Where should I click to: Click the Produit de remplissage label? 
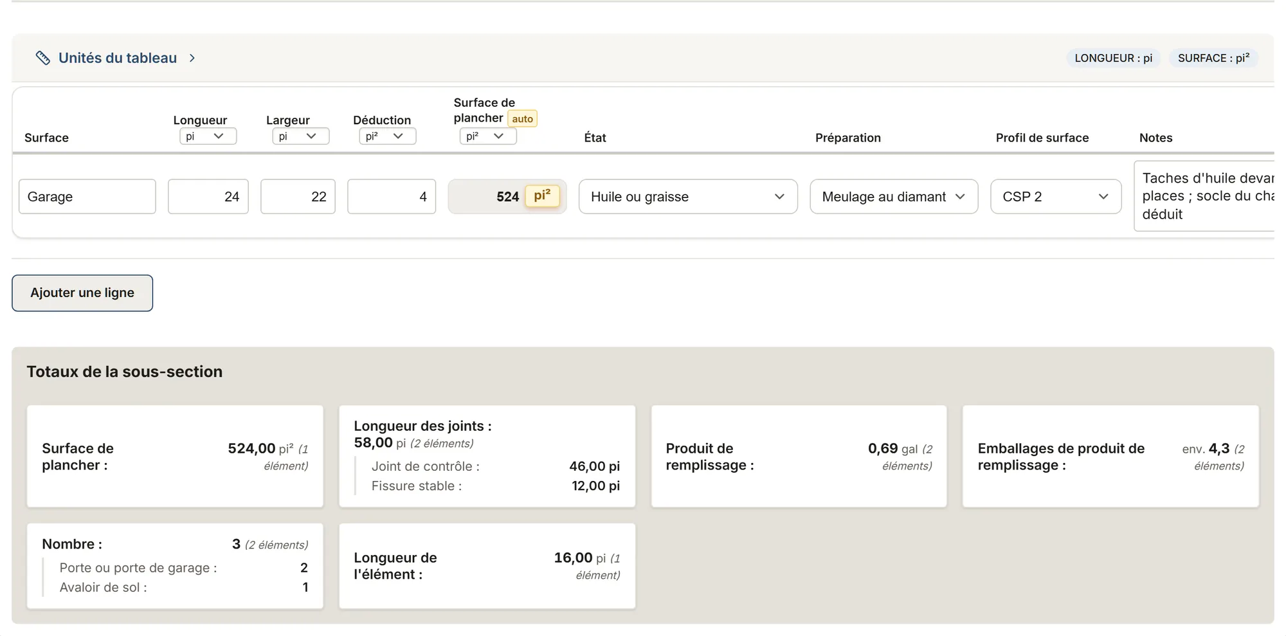(710, 457)
